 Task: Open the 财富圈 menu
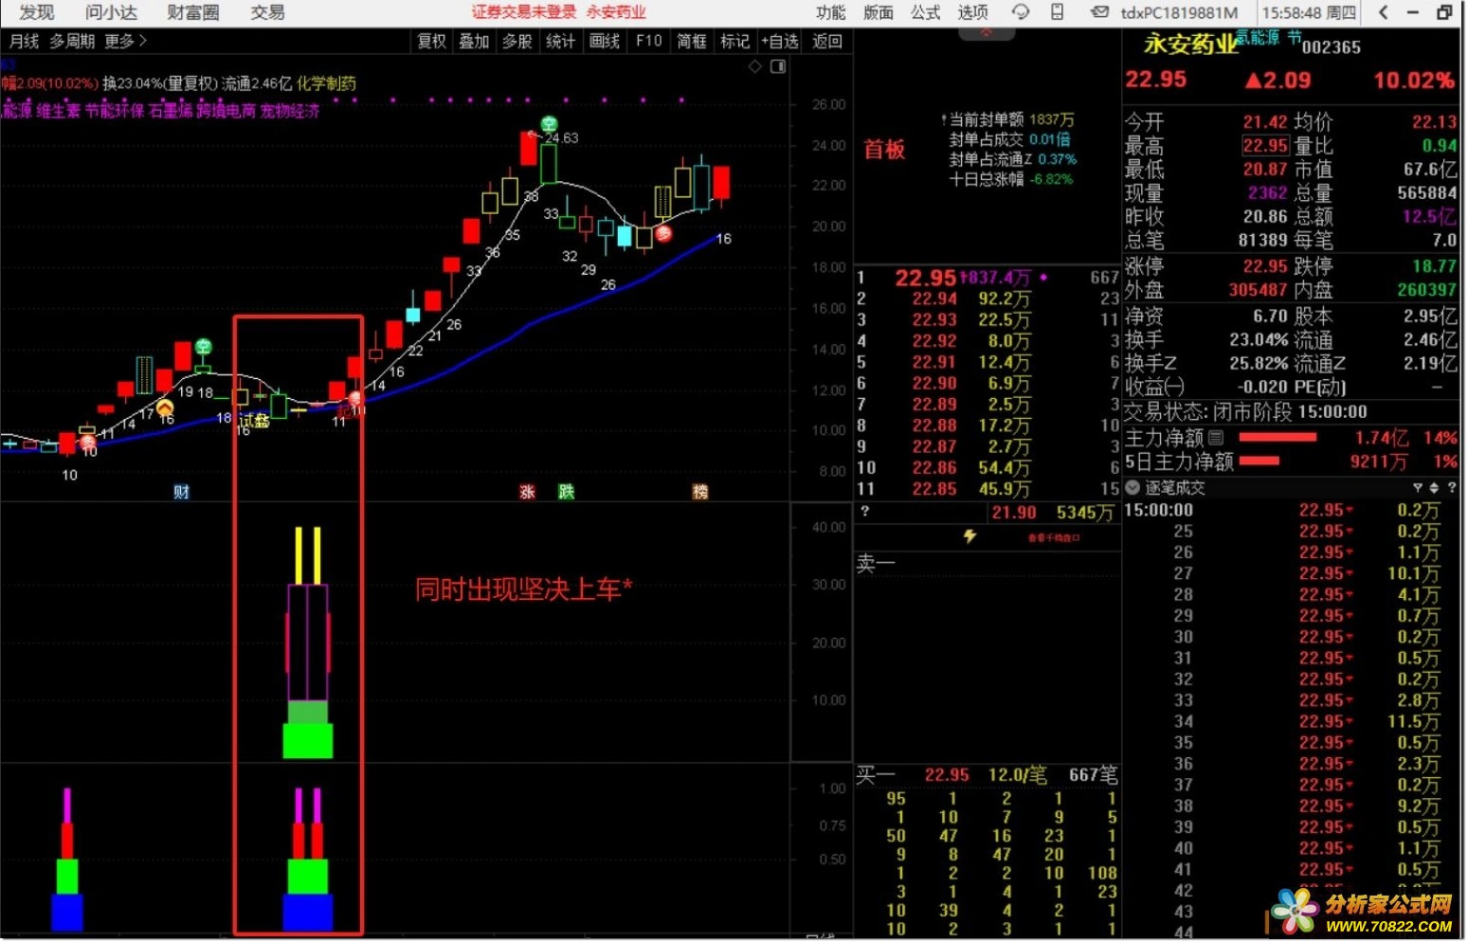point(193,12)
